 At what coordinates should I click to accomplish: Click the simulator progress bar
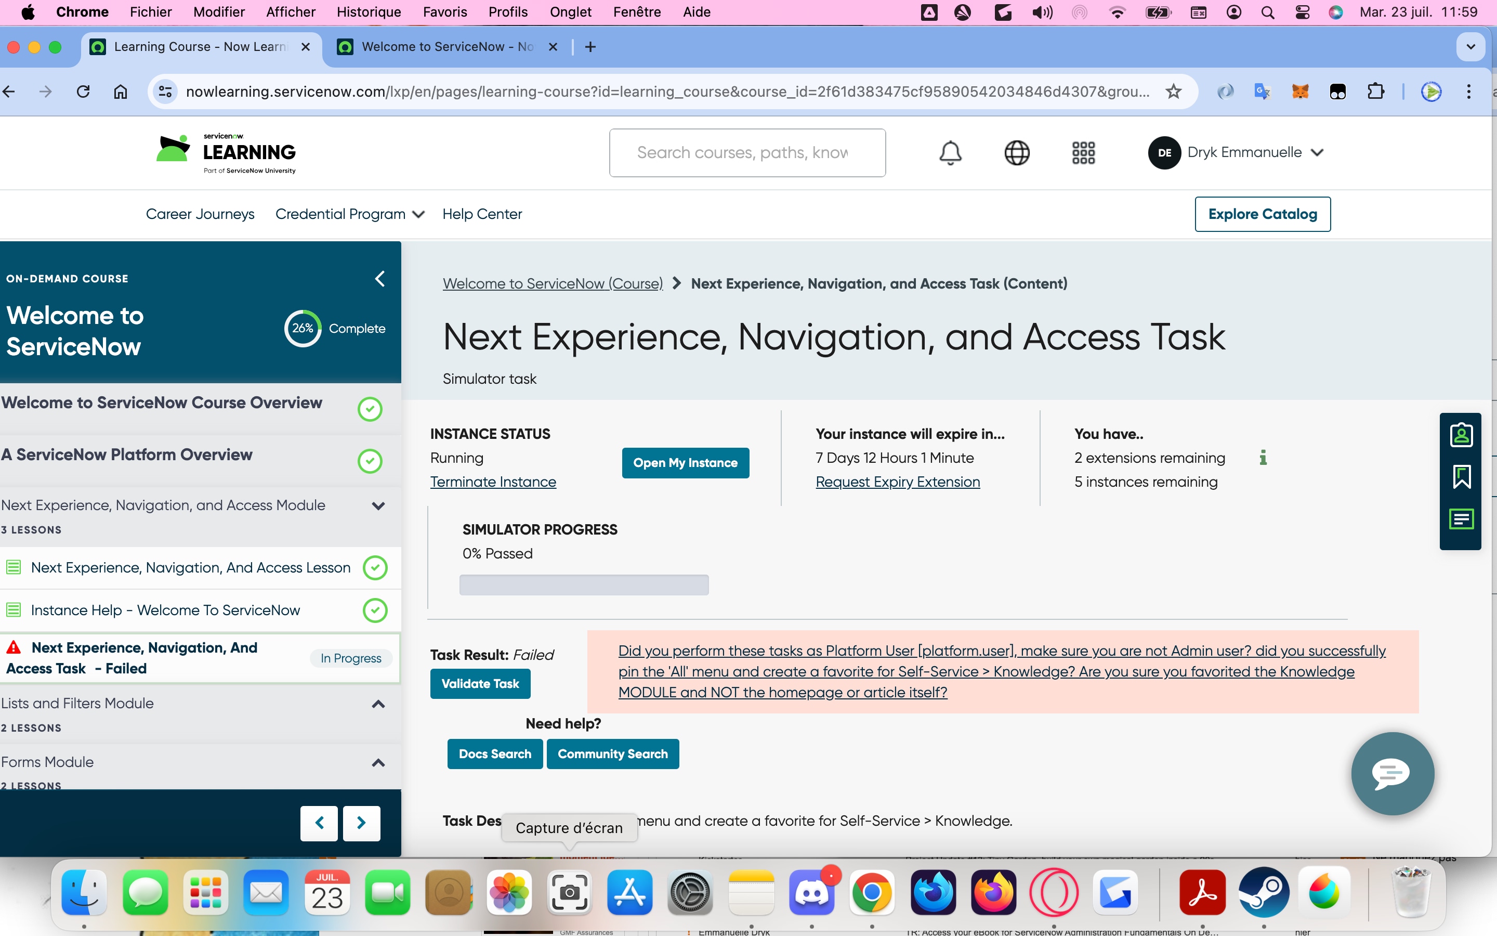click(x=583, y=584)
